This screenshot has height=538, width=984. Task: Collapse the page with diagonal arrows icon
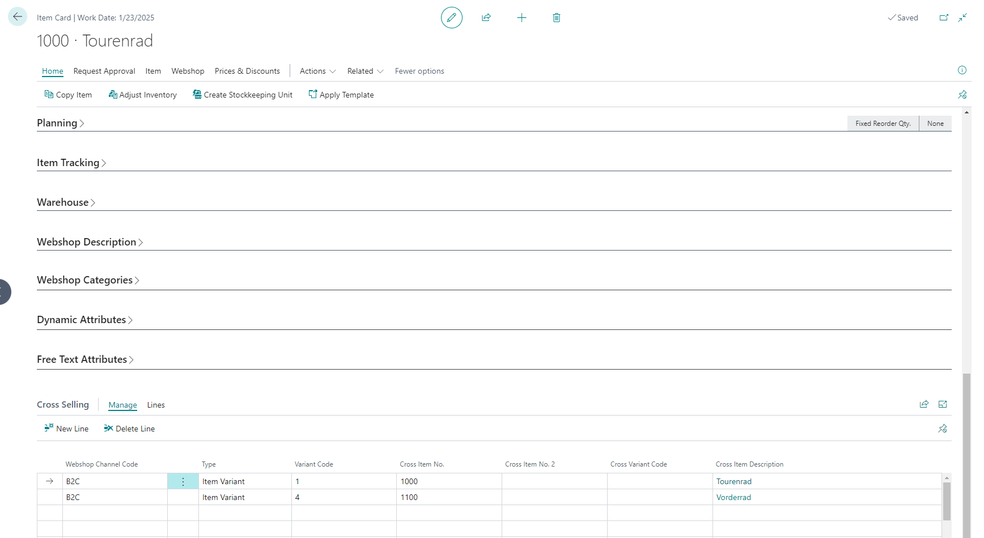pyautogui.click(x=962, y=18)
